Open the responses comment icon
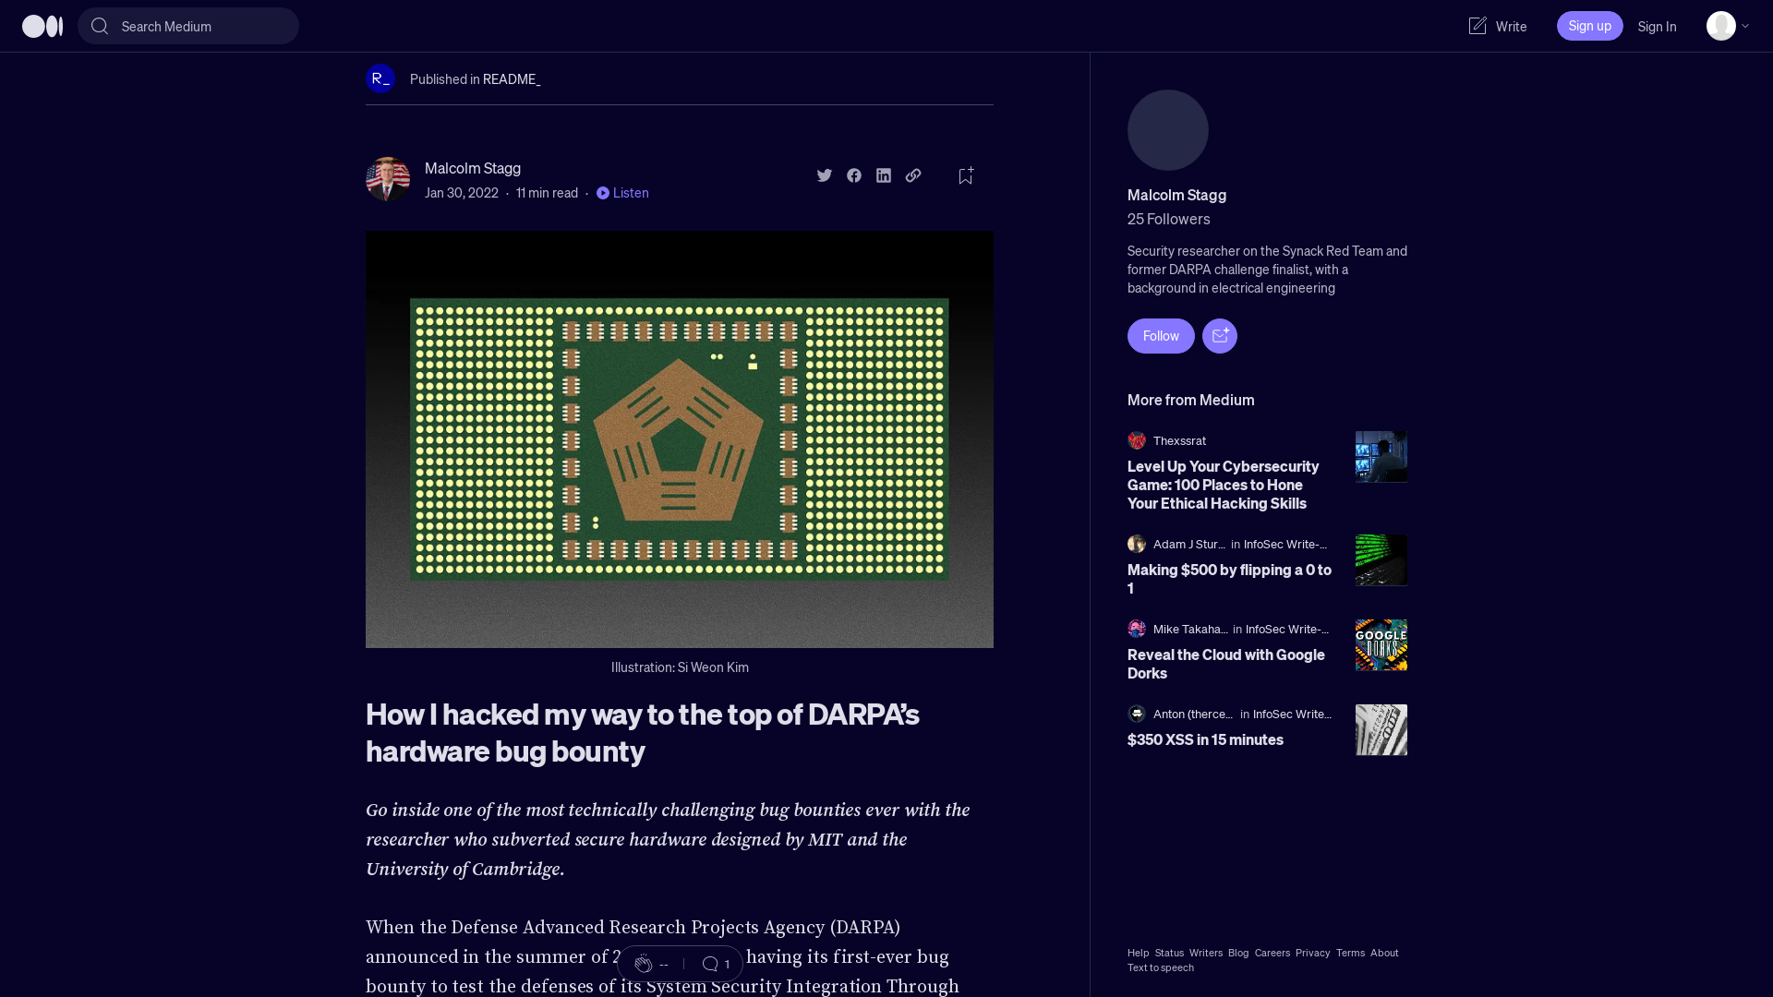This screenshot has width=1773, height=997. tap(710, 964)
